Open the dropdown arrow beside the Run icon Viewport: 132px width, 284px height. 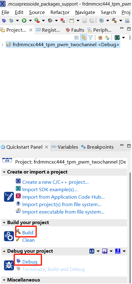point(30,20)
